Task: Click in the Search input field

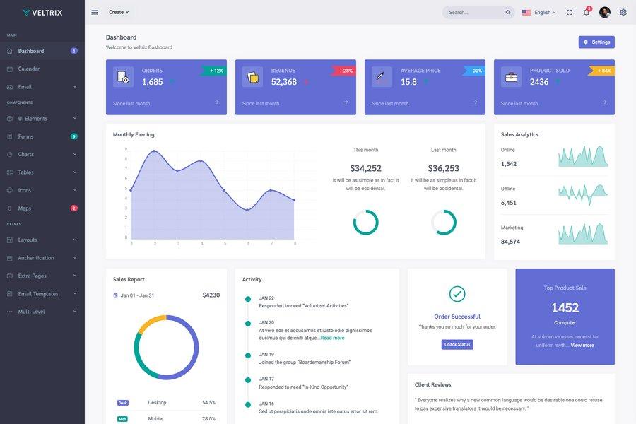Action: [473, 12]
